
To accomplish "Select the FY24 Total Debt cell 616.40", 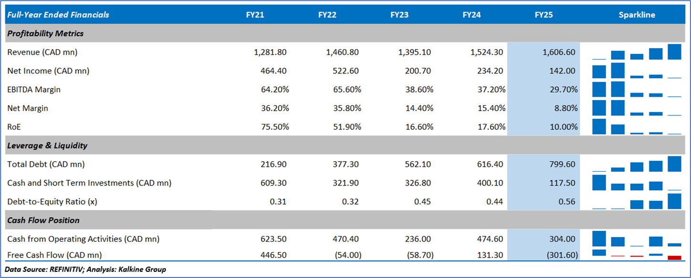I will coord(490,164).
